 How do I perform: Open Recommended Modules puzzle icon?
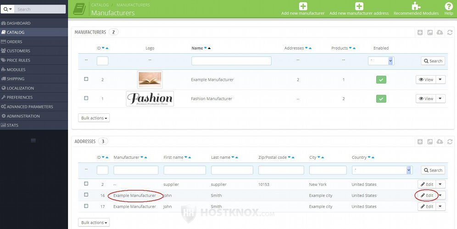(416, 6)
